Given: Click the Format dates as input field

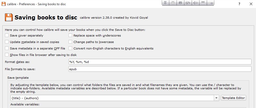Looking at the screenshot, I should click(x=159, y=62).
